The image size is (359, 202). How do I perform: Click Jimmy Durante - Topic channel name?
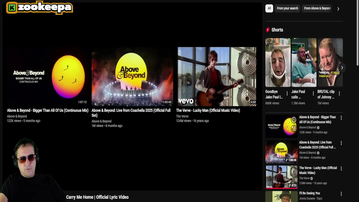[x=311, y=198]
